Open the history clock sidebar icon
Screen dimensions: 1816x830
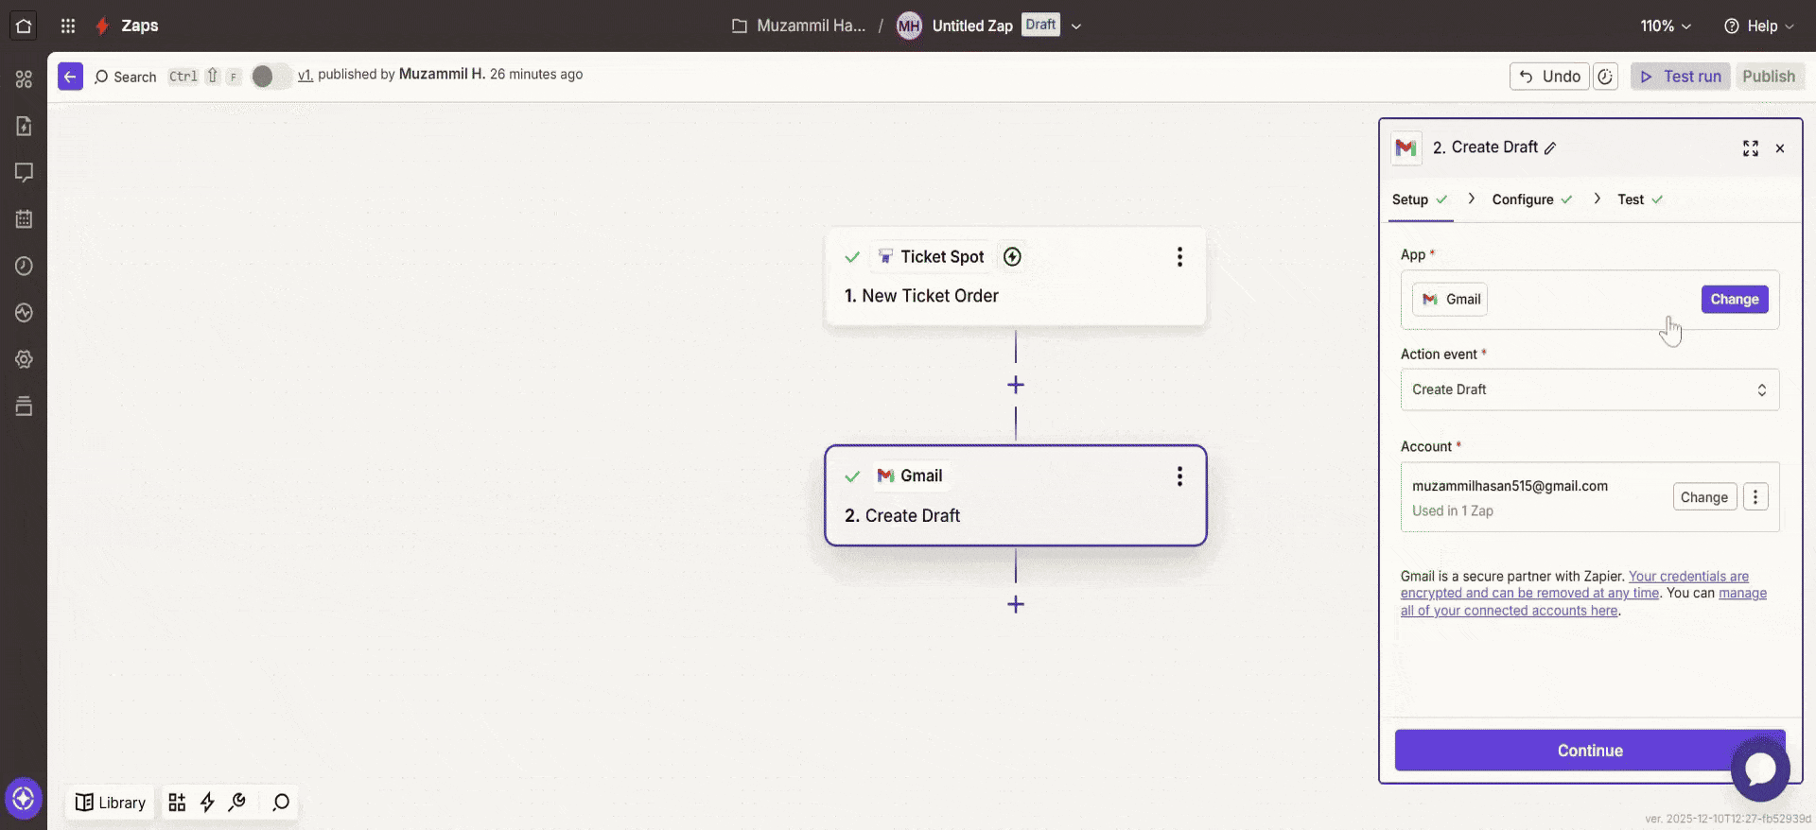pyautogui.click(x=24, y=266)
